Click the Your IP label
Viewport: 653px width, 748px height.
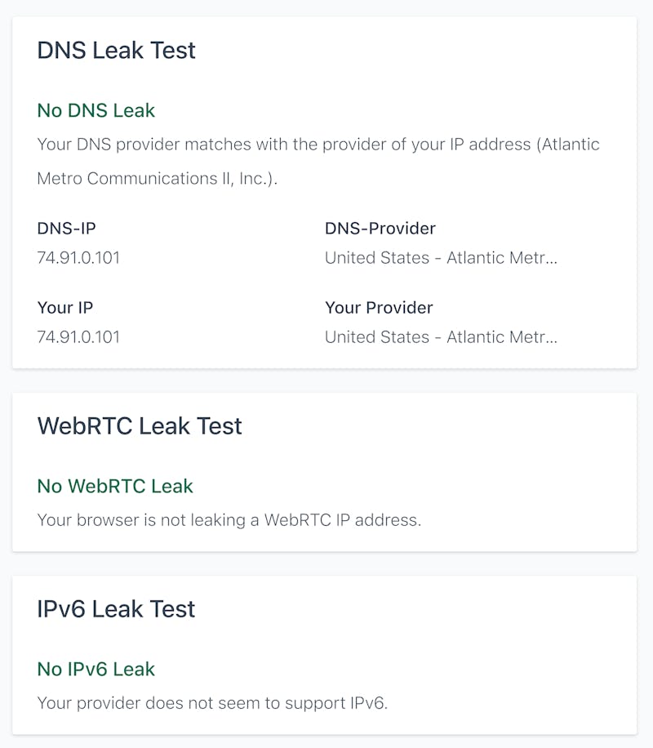[x=64, y=308]
